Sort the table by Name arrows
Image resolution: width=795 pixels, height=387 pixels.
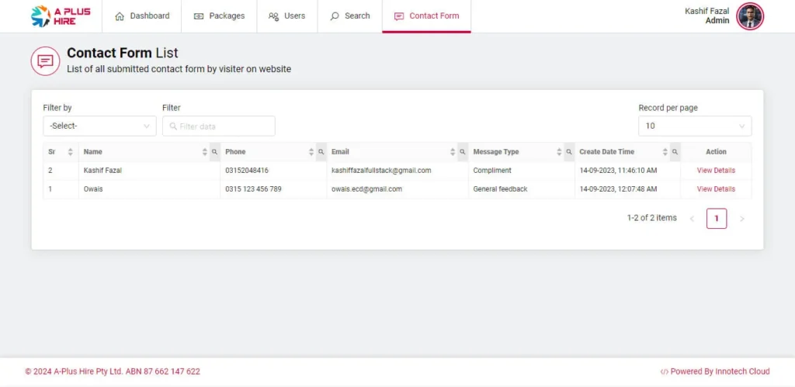(205, 152)
